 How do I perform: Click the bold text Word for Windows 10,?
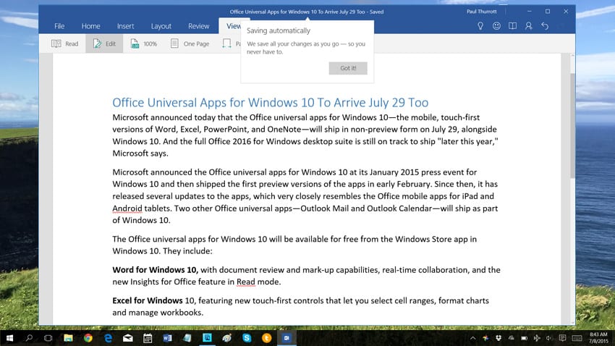point(155,270)
